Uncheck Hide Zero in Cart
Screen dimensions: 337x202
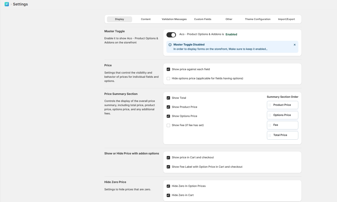click(x=168, y=195)
